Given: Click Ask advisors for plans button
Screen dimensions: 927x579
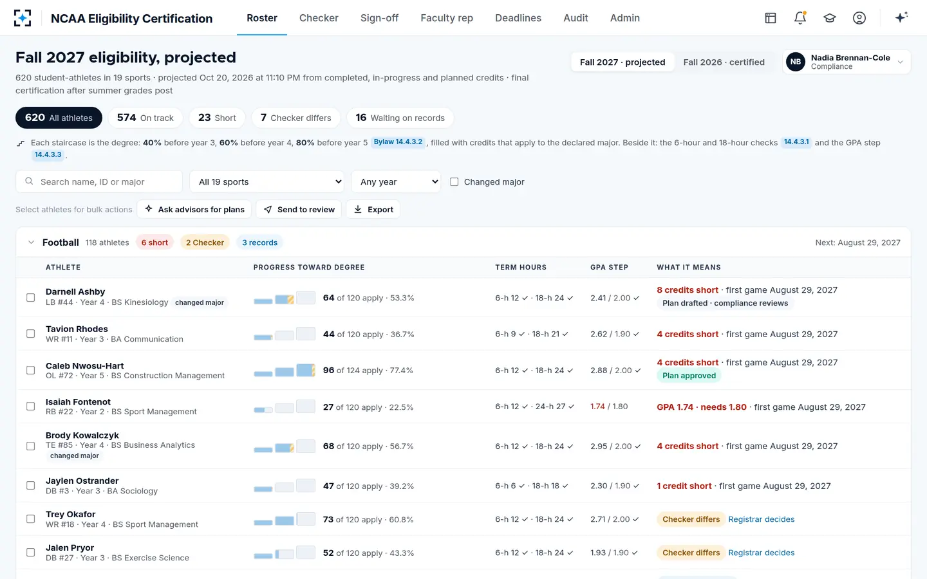Looking at the screenshot, I should tap(194, 209).
